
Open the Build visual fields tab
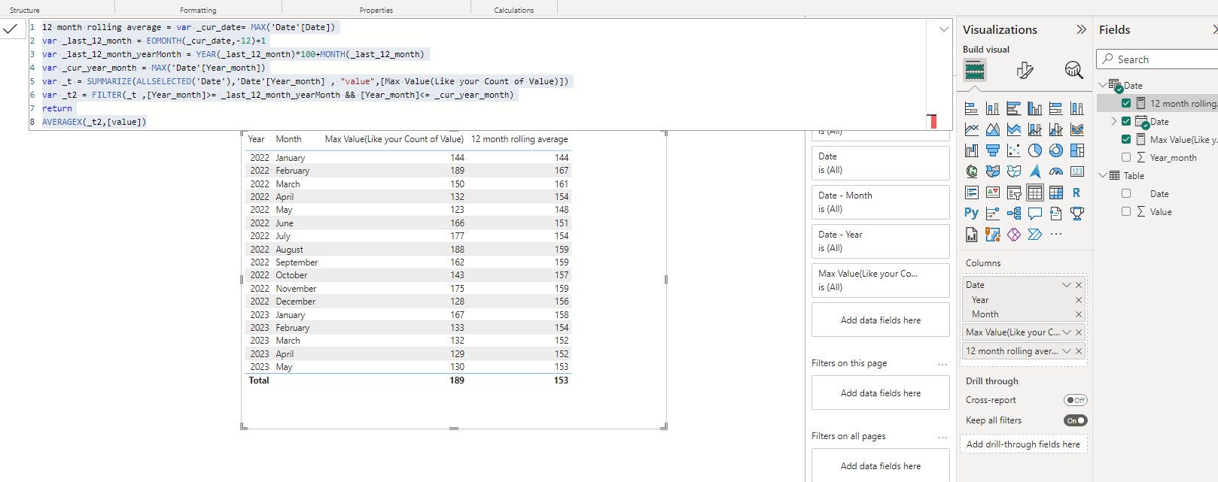pyautogui.click(x=975, y=70)
